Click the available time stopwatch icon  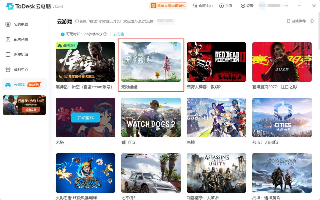(x=63, y=34)
